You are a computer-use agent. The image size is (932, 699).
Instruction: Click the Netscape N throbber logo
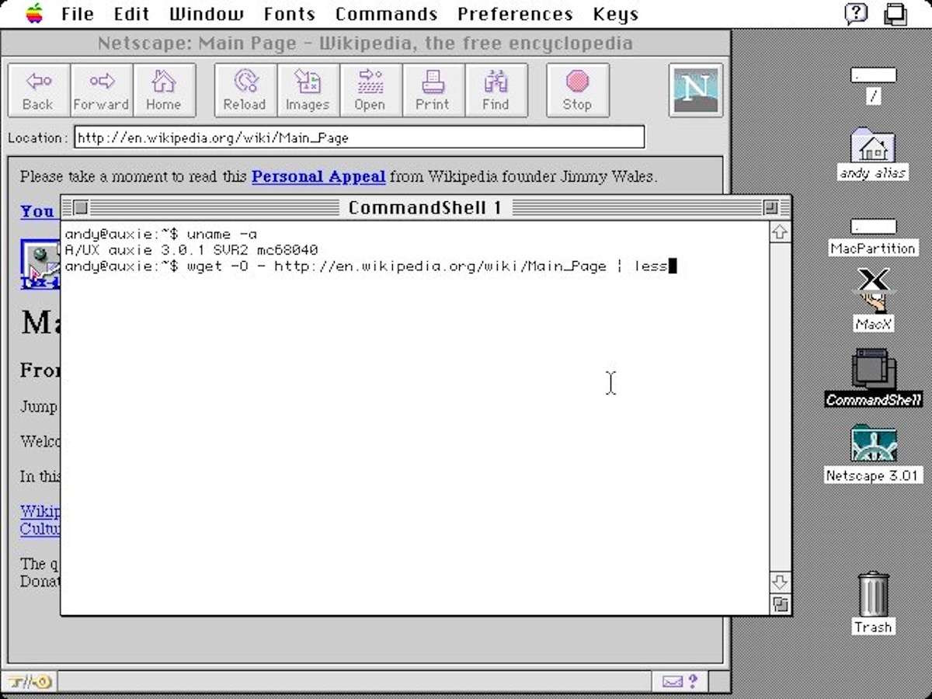pos(695,89)
